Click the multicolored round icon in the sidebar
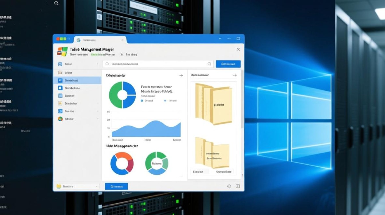 (60, 119)
